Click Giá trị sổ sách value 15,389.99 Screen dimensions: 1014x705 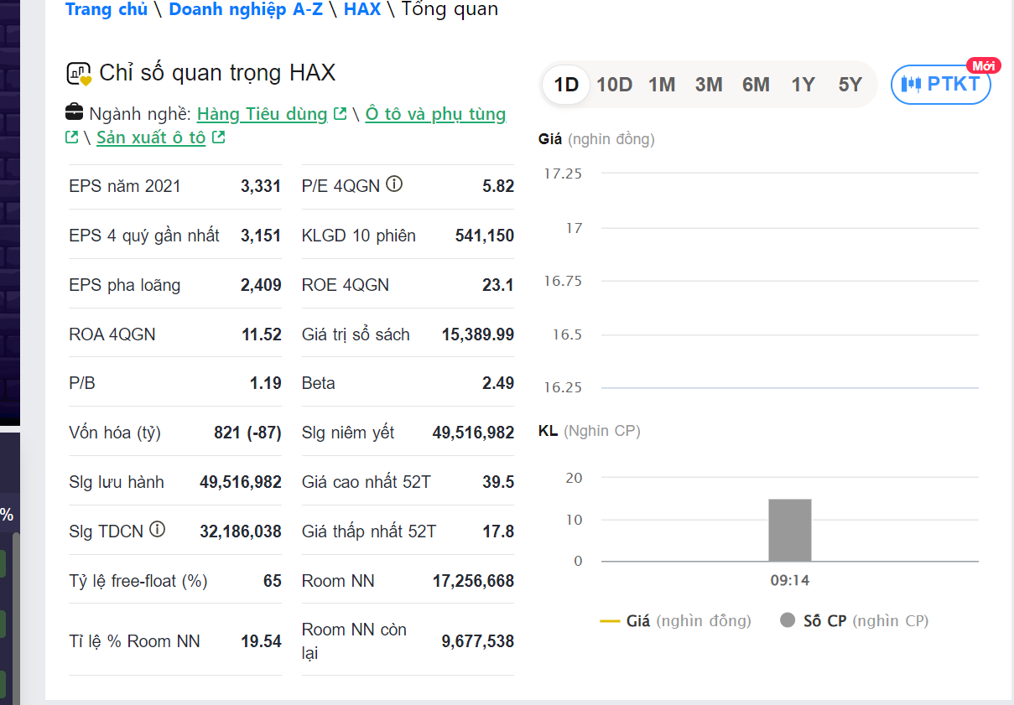point(478,334)
